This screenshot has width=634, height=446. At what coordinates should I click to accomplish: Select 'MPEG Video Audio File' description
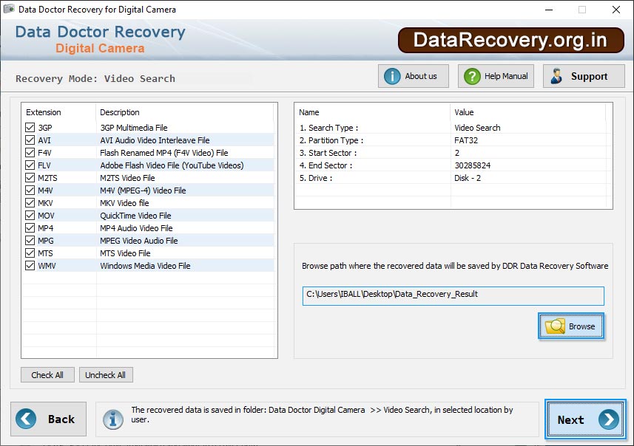click(x=138, y=241)
